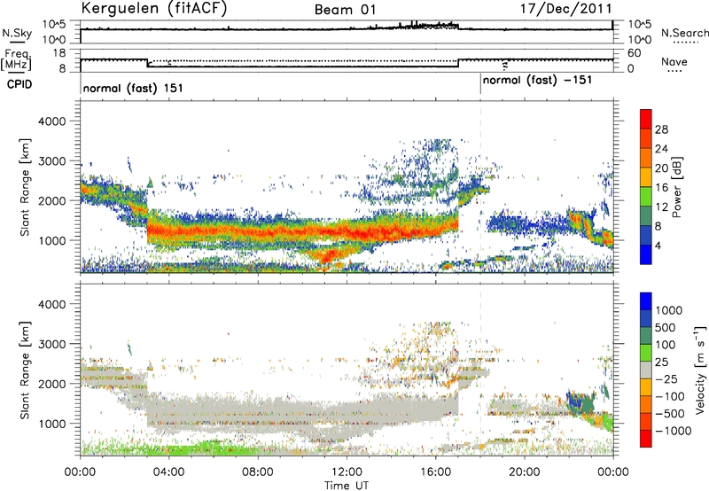Click the "24" label on power colorbar
The width and height of the screenshot is (709, 491).
(661, 149)
